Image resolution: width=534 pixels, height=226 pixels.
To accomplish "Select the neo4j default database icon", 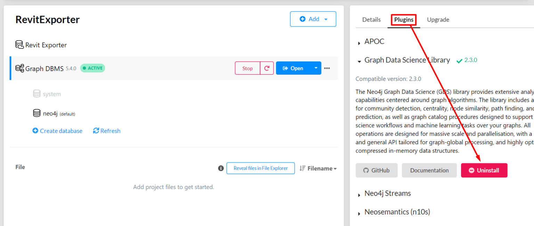I will (37, 113).
